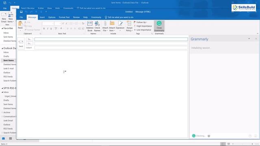Click the emoji feedback icon in Grammarly pane

point(209,136)
